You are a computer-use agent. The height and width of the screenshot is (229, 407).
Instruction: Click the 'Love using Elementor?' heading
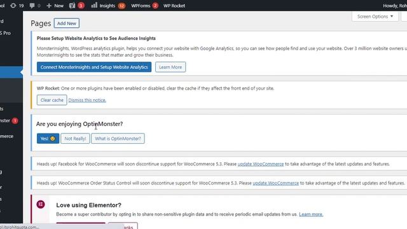click(x=89, y=205)
